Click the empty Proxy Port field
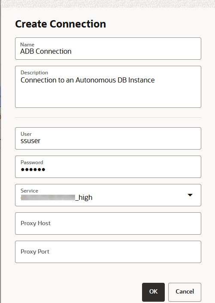 [108, 252]
